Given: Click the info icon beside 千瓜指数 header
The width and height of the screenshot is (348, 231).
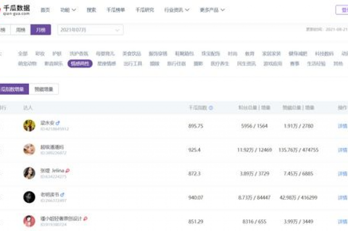Looking at the screenshot, I should [x=211, y=108].
